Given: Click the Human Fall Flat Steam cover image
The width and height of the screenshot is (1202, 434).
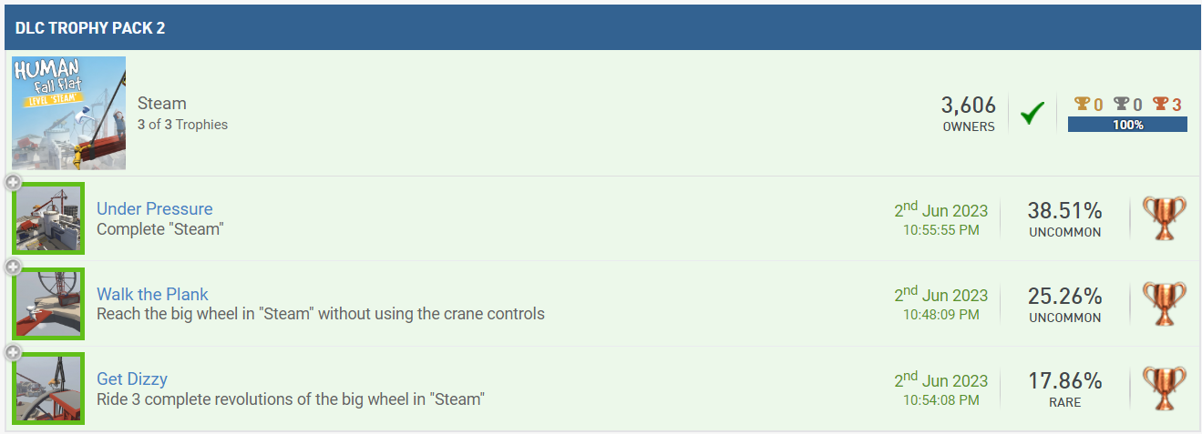Looking at the screenshot, I should [x=69, y=113].
